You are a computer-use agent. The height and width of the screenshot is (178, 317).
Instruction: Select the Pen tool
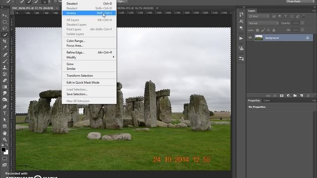pyautogui.click(x=4, y=107)
